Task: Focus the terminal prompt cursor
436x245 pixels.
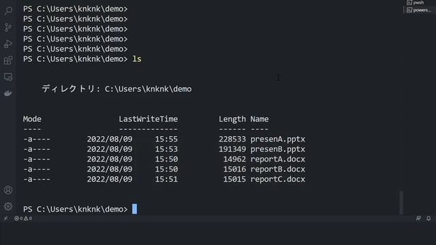Action: (135, 209)
